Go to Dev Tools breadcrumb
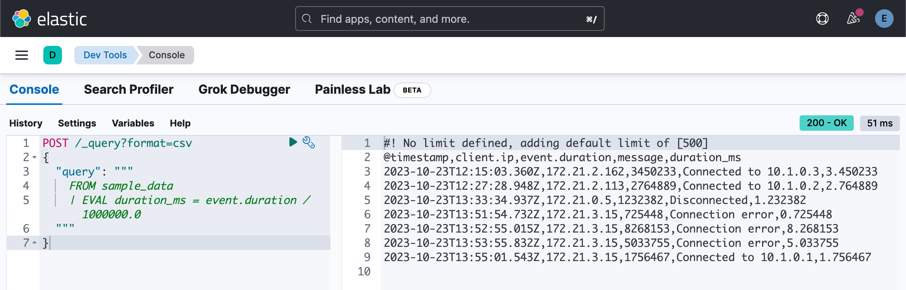Screen dimensions: 906x290 pos(105,55)
